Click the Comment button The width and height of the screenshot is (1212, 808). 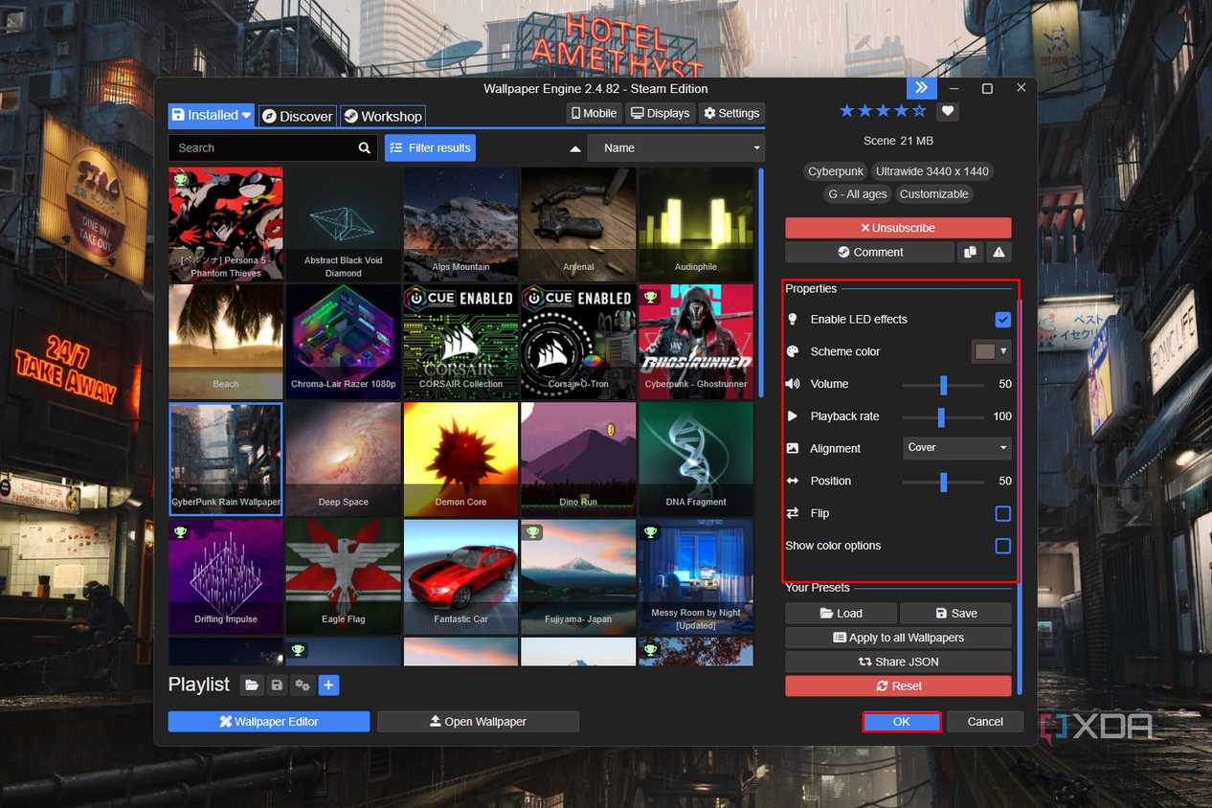tap(869, 253)
